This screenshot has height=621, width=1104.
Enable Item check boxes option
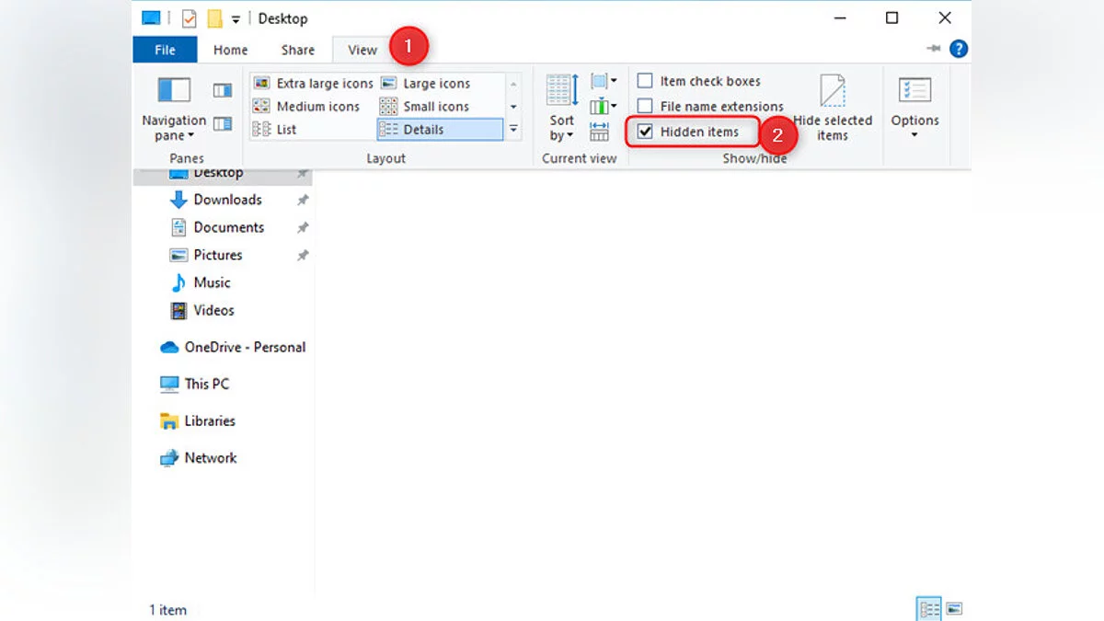645,81
